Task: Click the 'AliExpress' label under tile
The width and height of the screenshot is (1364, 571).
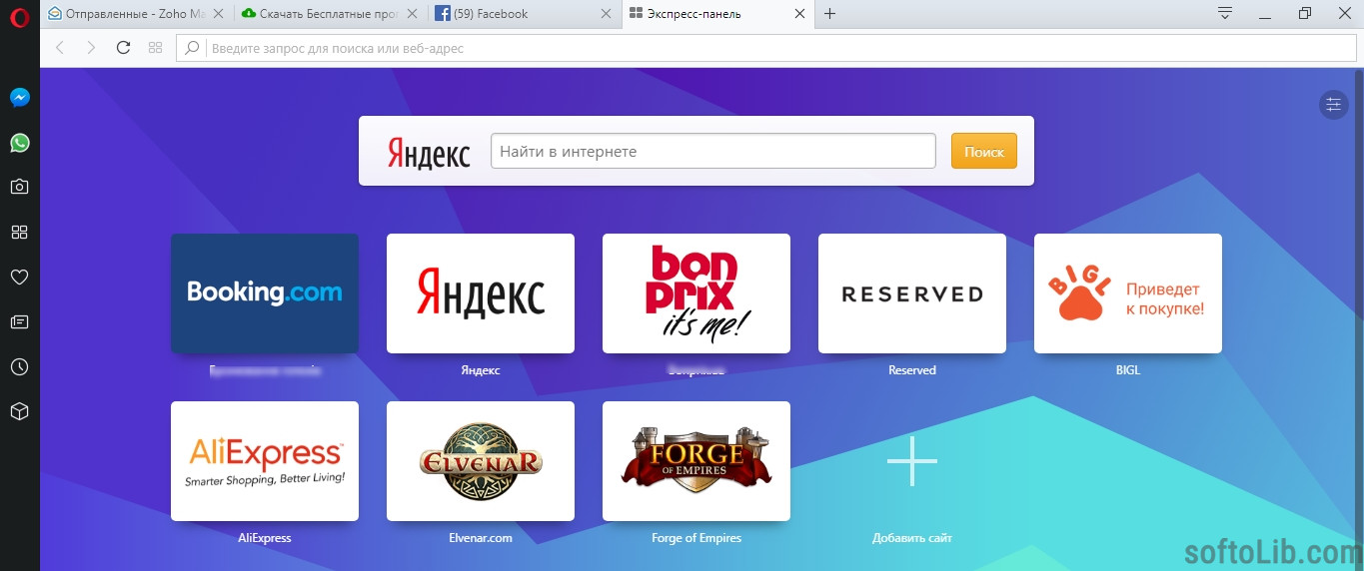Action: pos(265,538)
